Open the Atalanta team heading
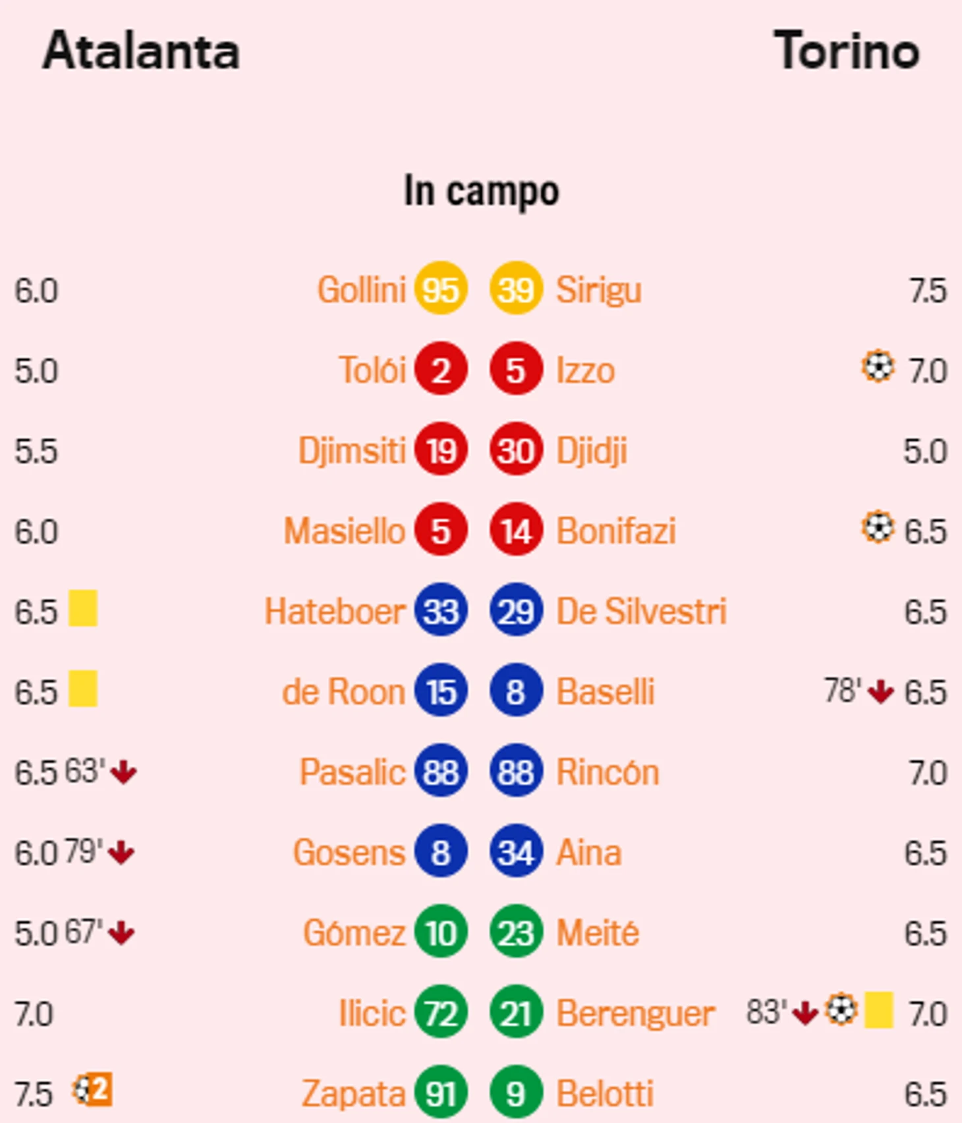962x1123 pixels. pos(141,51)
